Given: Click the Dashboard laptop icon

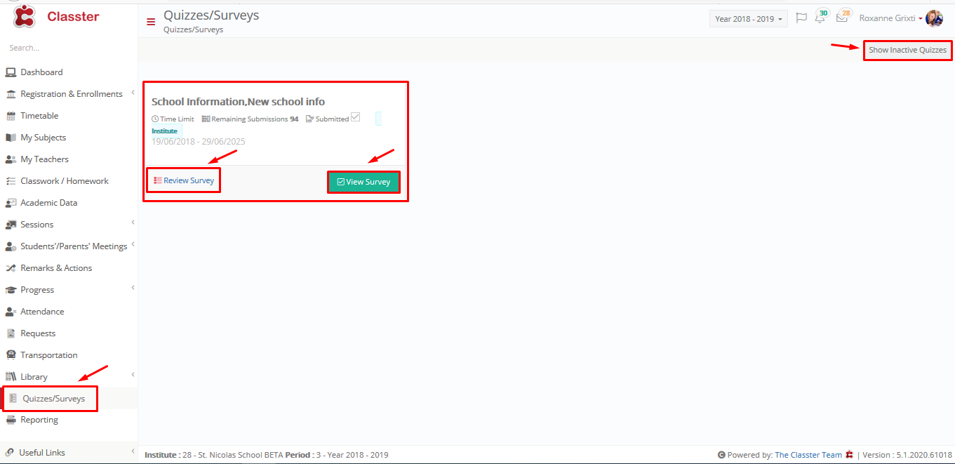Looking at the screenshot, I should (x=11, y=72).
